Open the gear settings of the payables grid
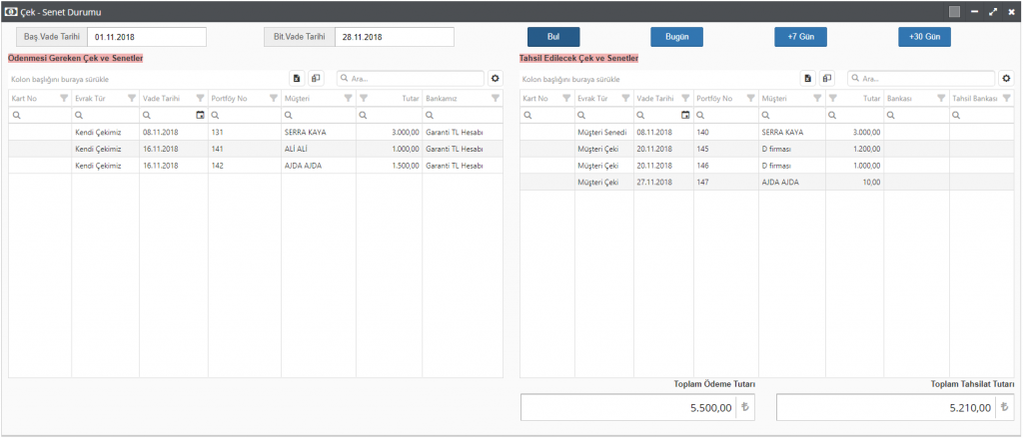 point(495,78)
